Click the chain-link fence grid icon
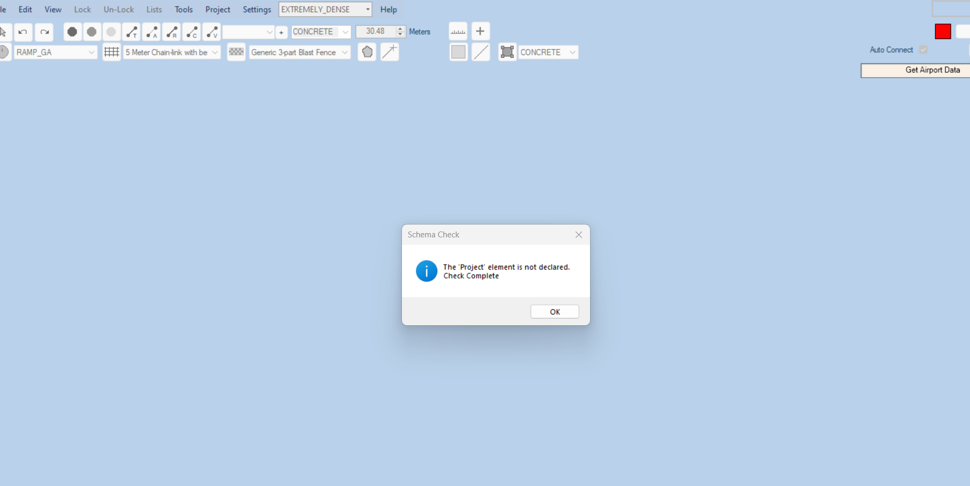 (111, 53)
